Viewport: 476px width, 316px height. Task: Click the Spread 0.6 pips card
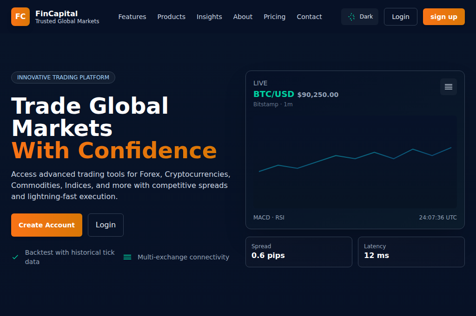coord(298,252)
